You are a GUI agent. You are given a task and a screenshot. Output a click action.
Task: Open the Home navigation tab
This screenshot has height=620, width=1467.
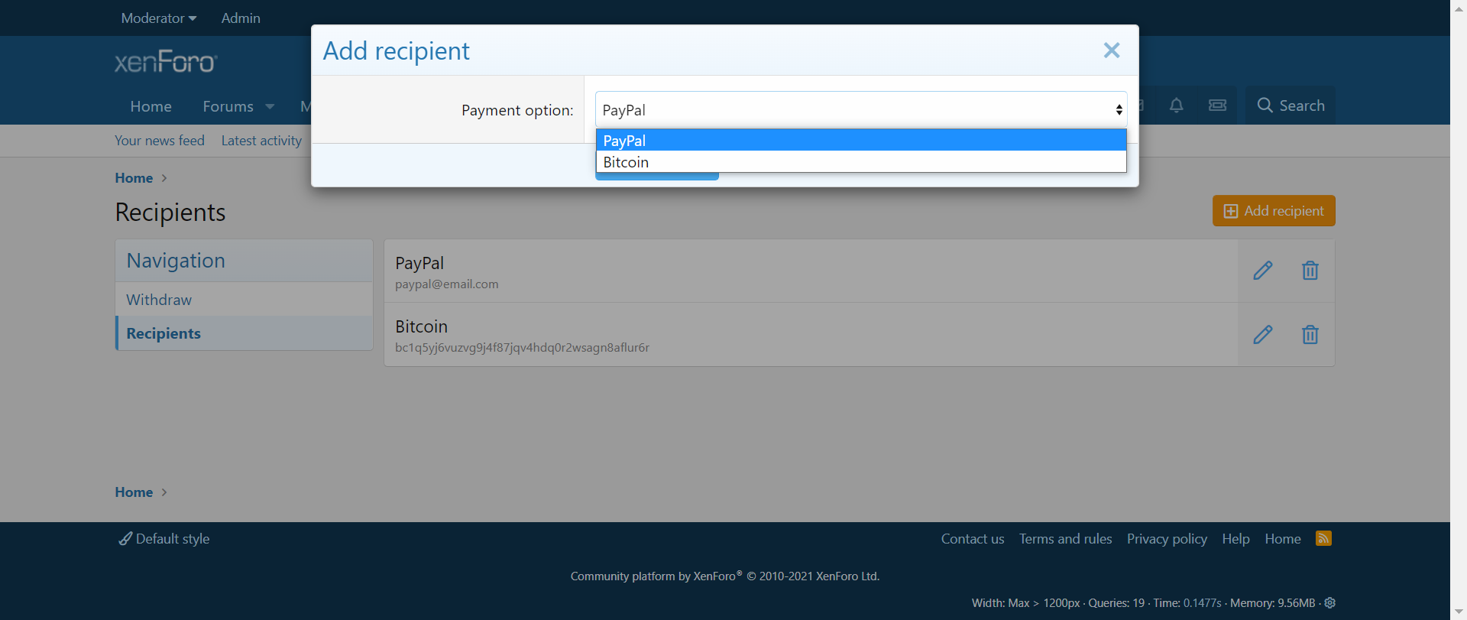point(151,106)
